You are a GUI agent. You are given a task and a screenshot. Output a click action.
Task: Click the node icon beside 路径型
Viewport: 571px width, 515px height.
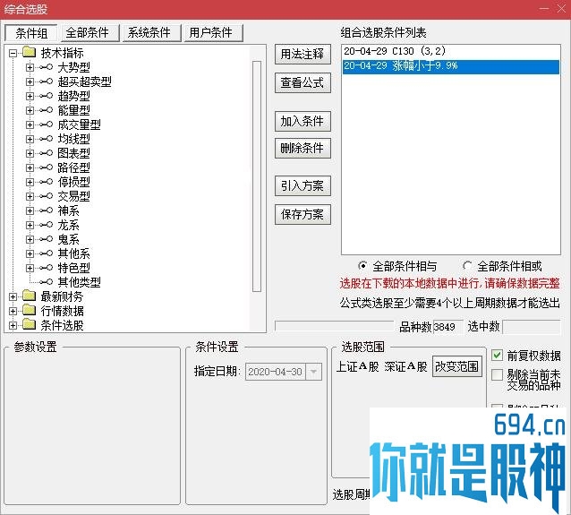pyautogui.click(x=46, y=167)
